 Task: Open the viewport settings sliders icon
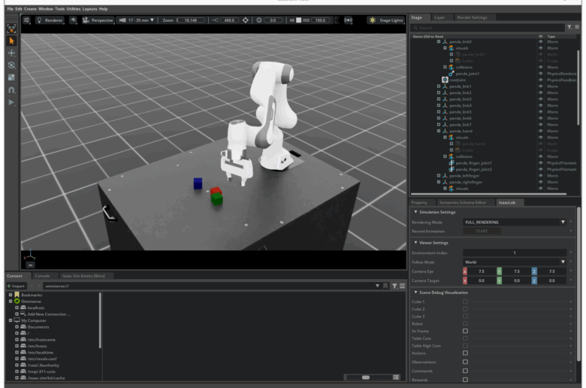click(x=27, y=20)
